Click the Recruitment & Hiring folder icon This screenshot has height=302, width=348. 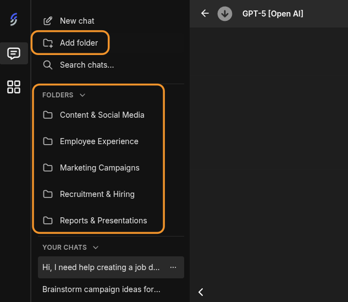click(48, 194)
